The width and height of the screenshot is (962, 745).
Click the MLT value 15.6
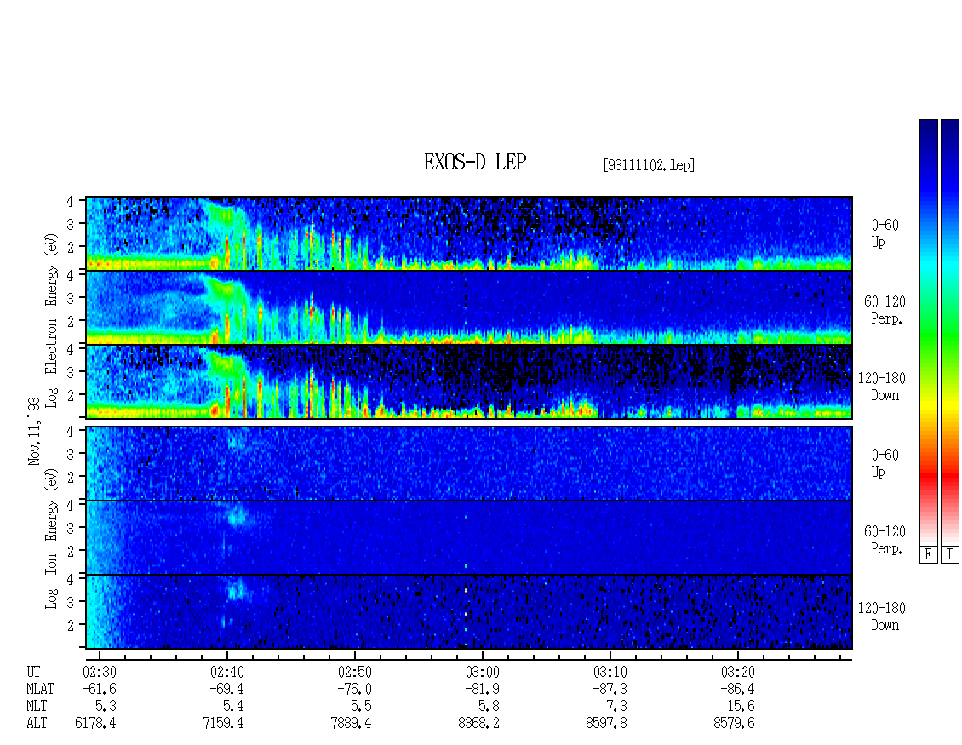741,707
